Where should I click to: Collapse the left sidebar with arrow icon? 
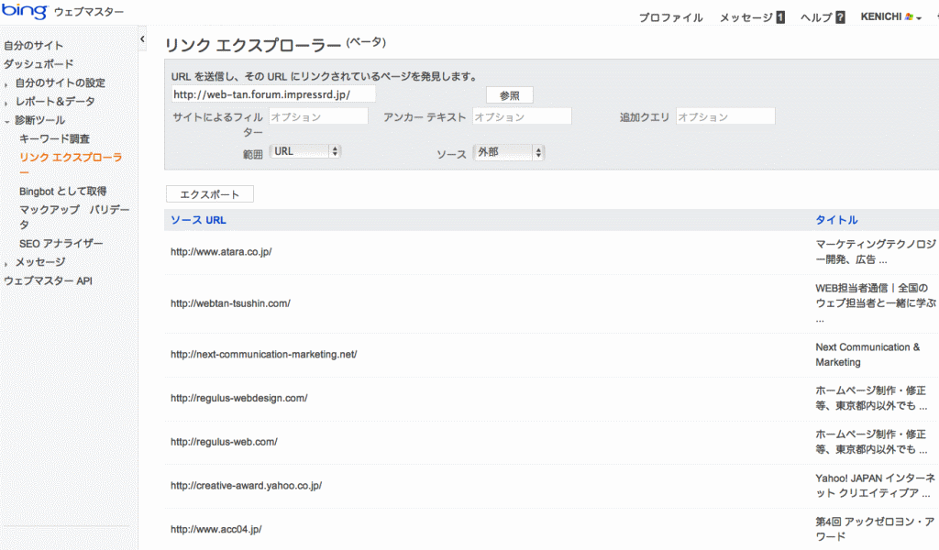click(x=143, y=39)
